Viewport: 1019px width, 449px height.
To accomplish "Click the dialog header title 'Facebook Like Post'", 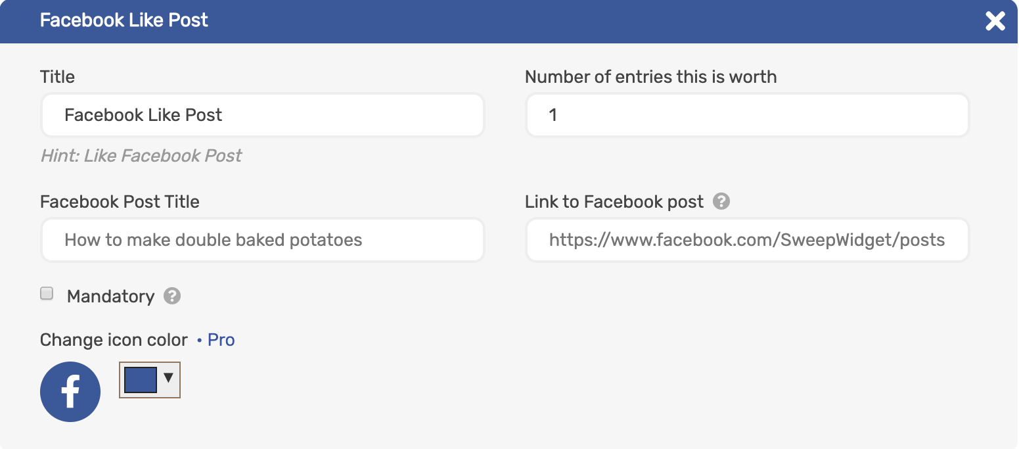I will (124, 20).
